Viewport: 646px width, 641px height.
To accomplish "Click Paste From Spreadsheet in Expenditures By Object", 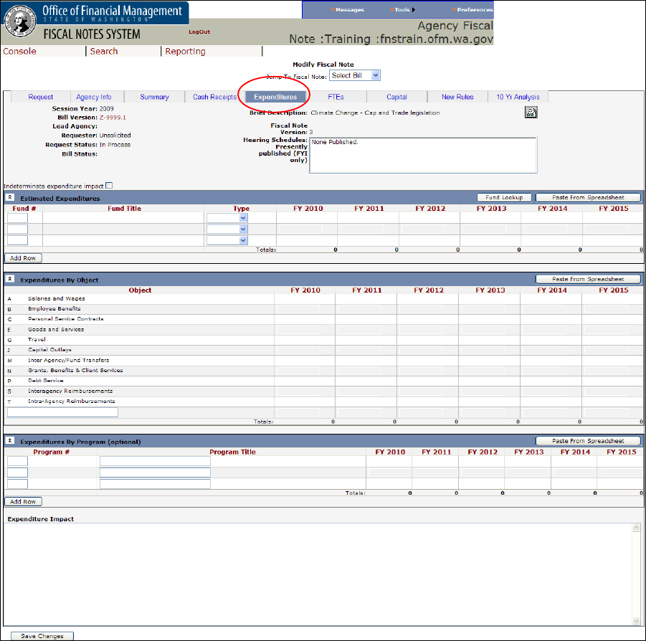I will 588,279.
